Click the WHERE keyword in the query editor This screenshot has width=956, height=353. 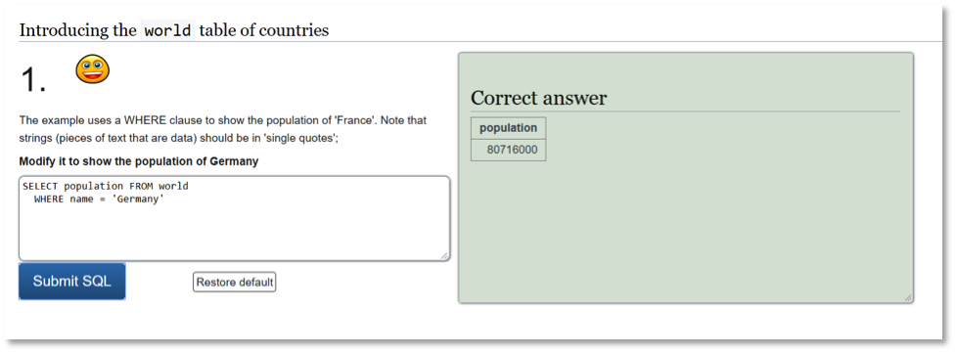pos(49,199)
